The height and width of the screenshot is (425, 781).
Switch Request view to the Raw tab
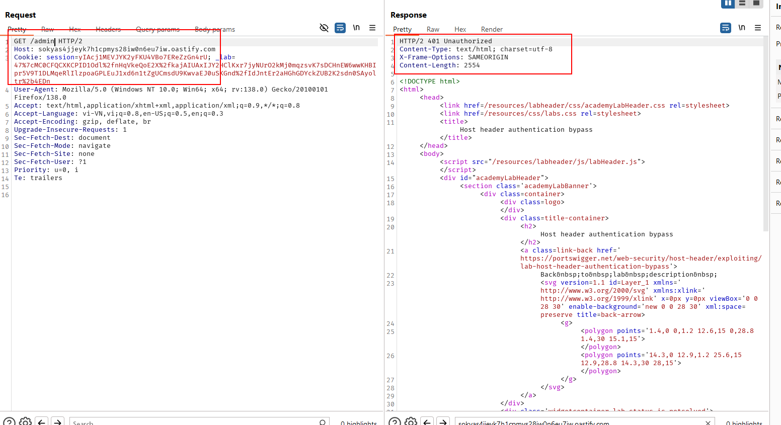tap(47, 29)
